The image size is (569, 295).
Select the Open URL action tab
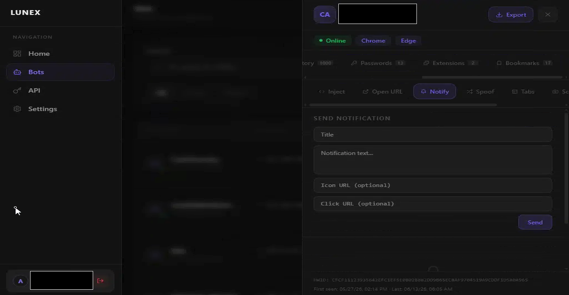(382, 91)
